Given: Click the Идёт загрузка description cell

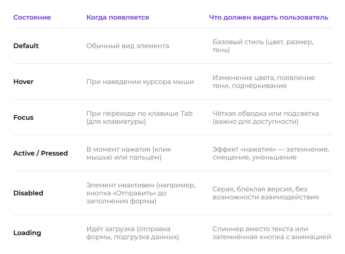Looking at the screenshot, I should pyautogui.click(x=133, y=233).
